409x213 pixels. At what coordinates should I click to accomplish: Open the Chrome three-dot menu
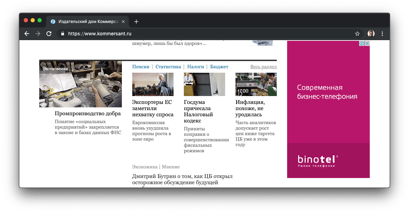point(382,34)
